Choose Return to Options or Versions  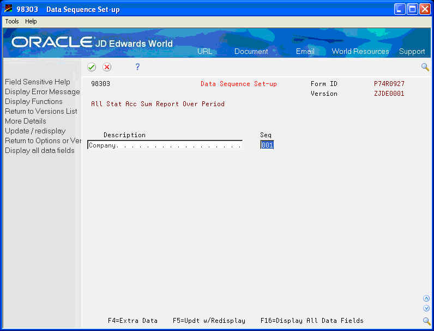(43, 140)
